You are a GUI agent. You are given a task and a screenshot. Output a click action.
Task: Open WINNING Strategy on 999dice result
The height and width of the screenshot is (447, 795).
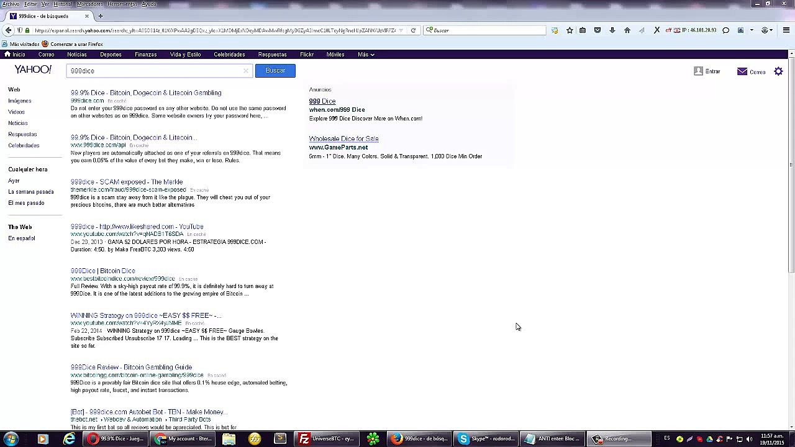(x=146, y=315)
